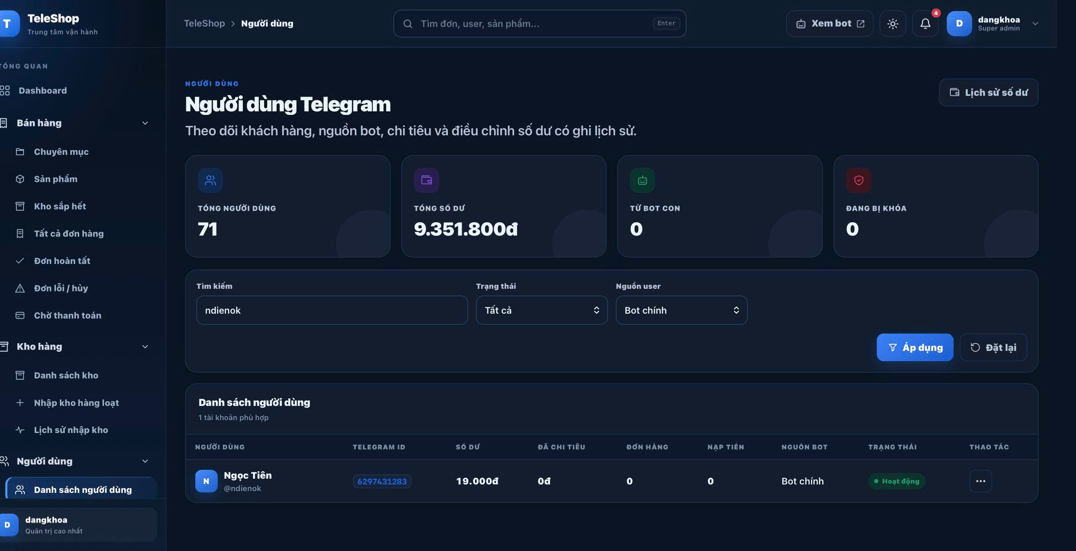Click the Chờ thanh toán card icon
This screenshot has height=551, width=1076.
(20, 315)
